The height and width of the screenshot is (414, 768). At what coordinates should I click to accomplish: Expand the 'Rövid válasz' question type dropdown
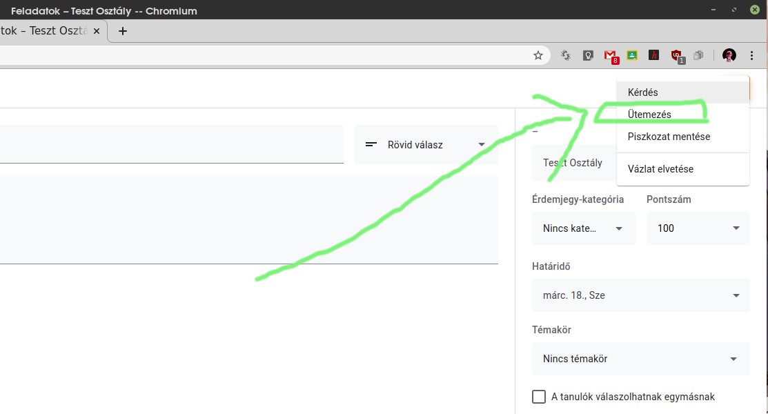[x=426, y=145]
